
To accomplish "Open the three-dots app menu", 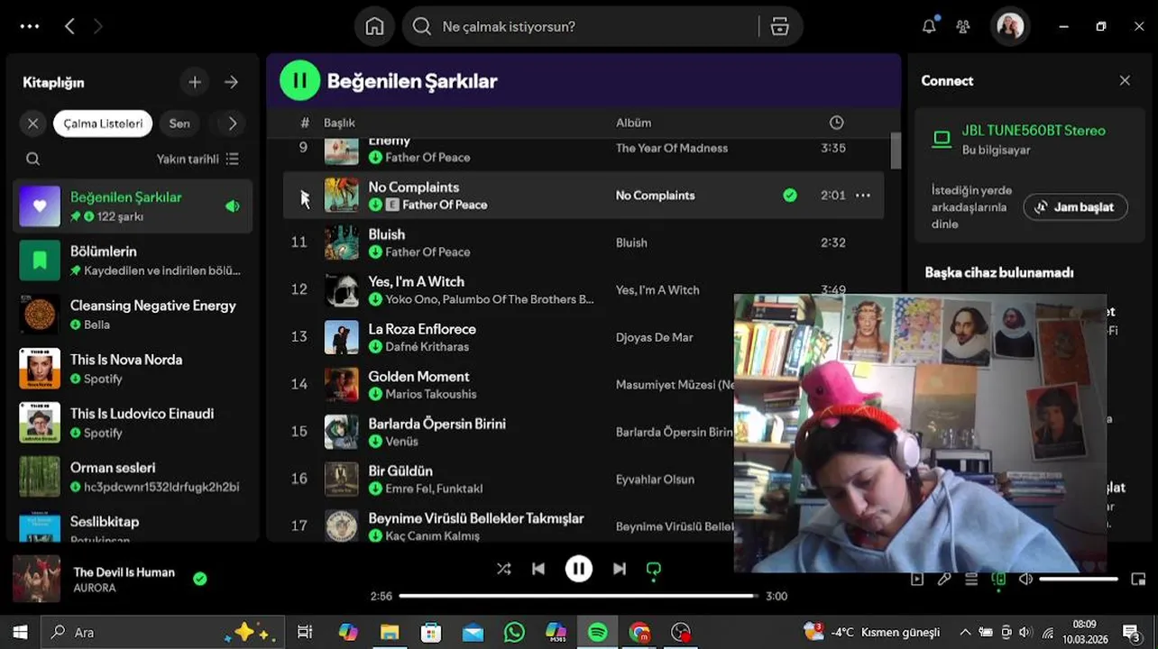I will 30,26.
